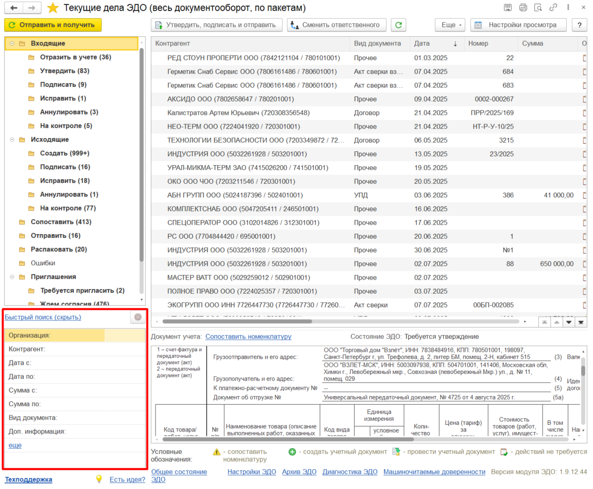Screen dimensions: 593x489
Task: Click the Организация search field
Action: (75, 335)
